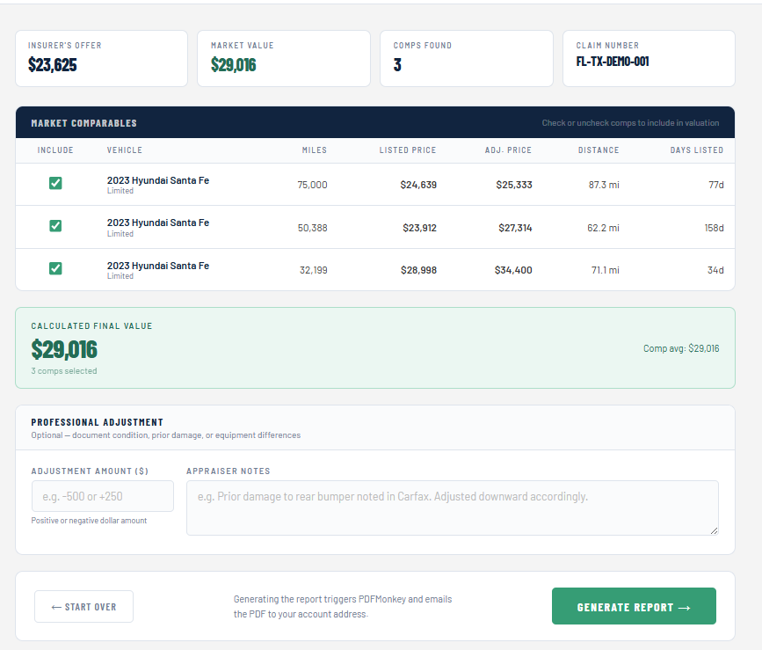Click Generate Report button
This screenshot has height=650, width=762.
(634, 606)
